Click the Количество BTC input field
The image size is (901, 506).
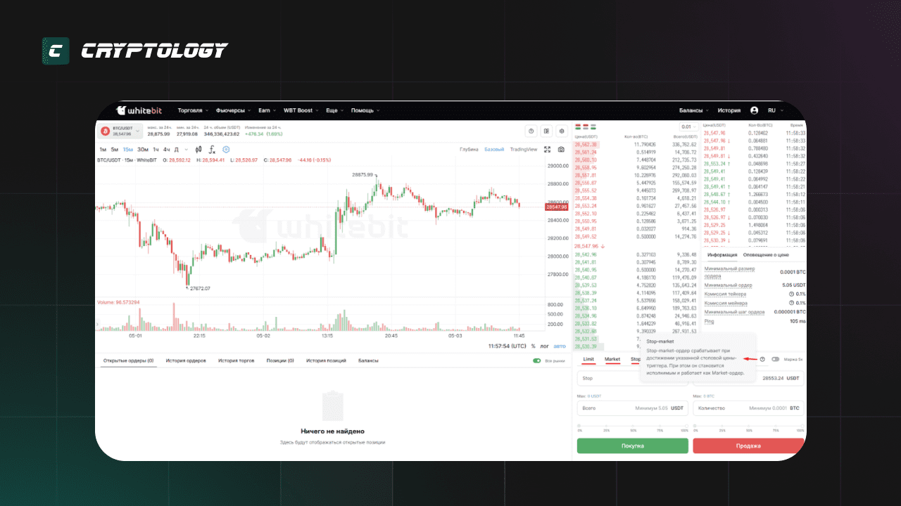(748, 408)
